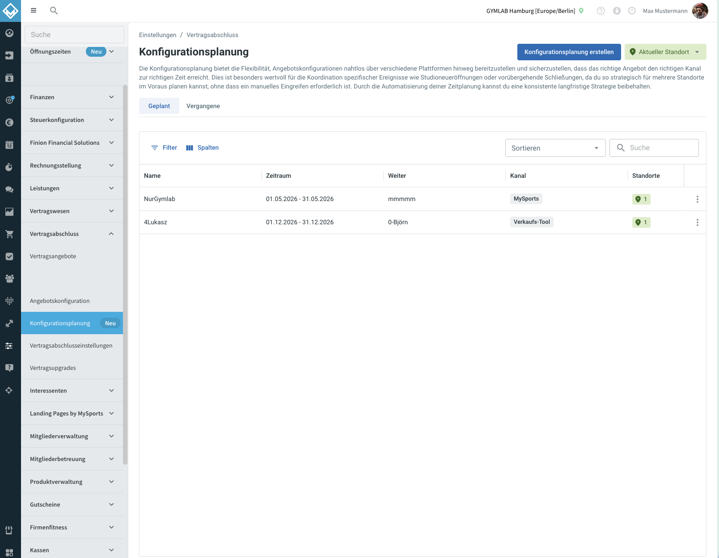719x558 pixels.
Task: Expand the Mitgliederverwaltung section
Action: pyautogui.click(x=72, y=436)
